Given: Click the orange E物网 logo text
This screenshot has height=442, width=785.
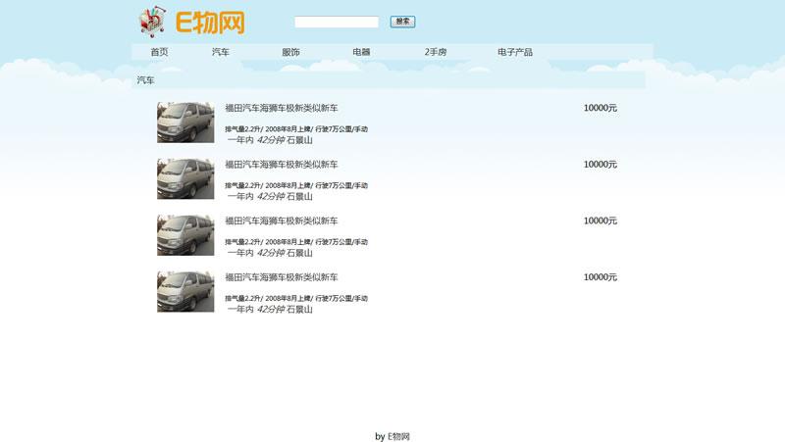Looking at the screenshot, I should (210, 22).
